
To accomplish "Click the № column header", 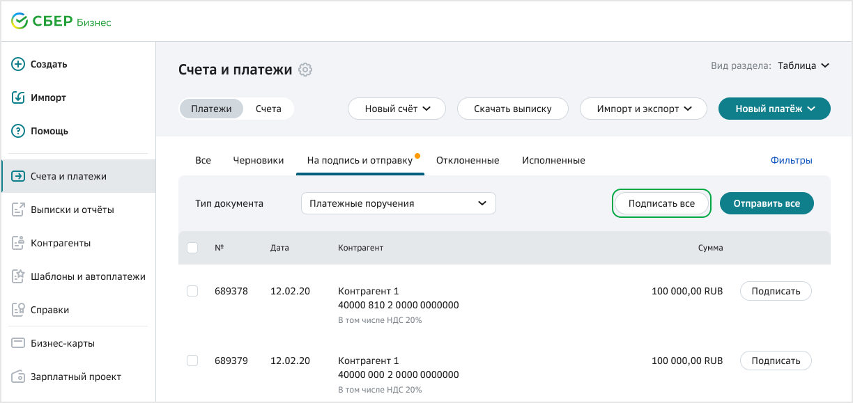I will click(219, 248).
